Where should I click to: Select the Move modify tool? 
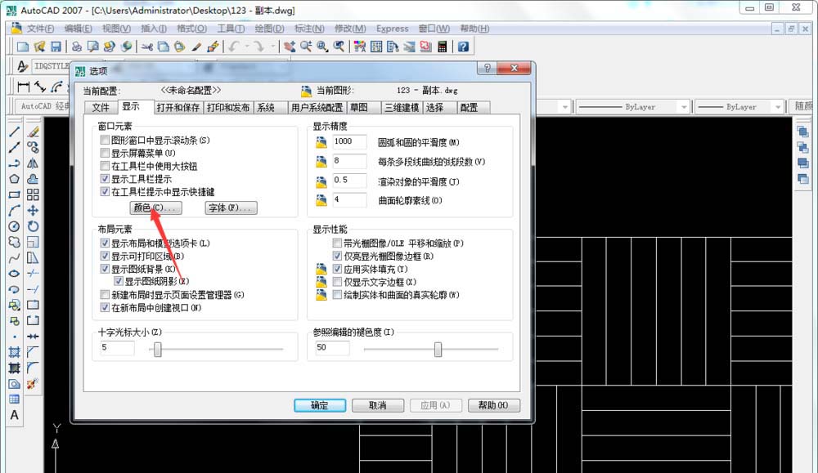[33, 211]
